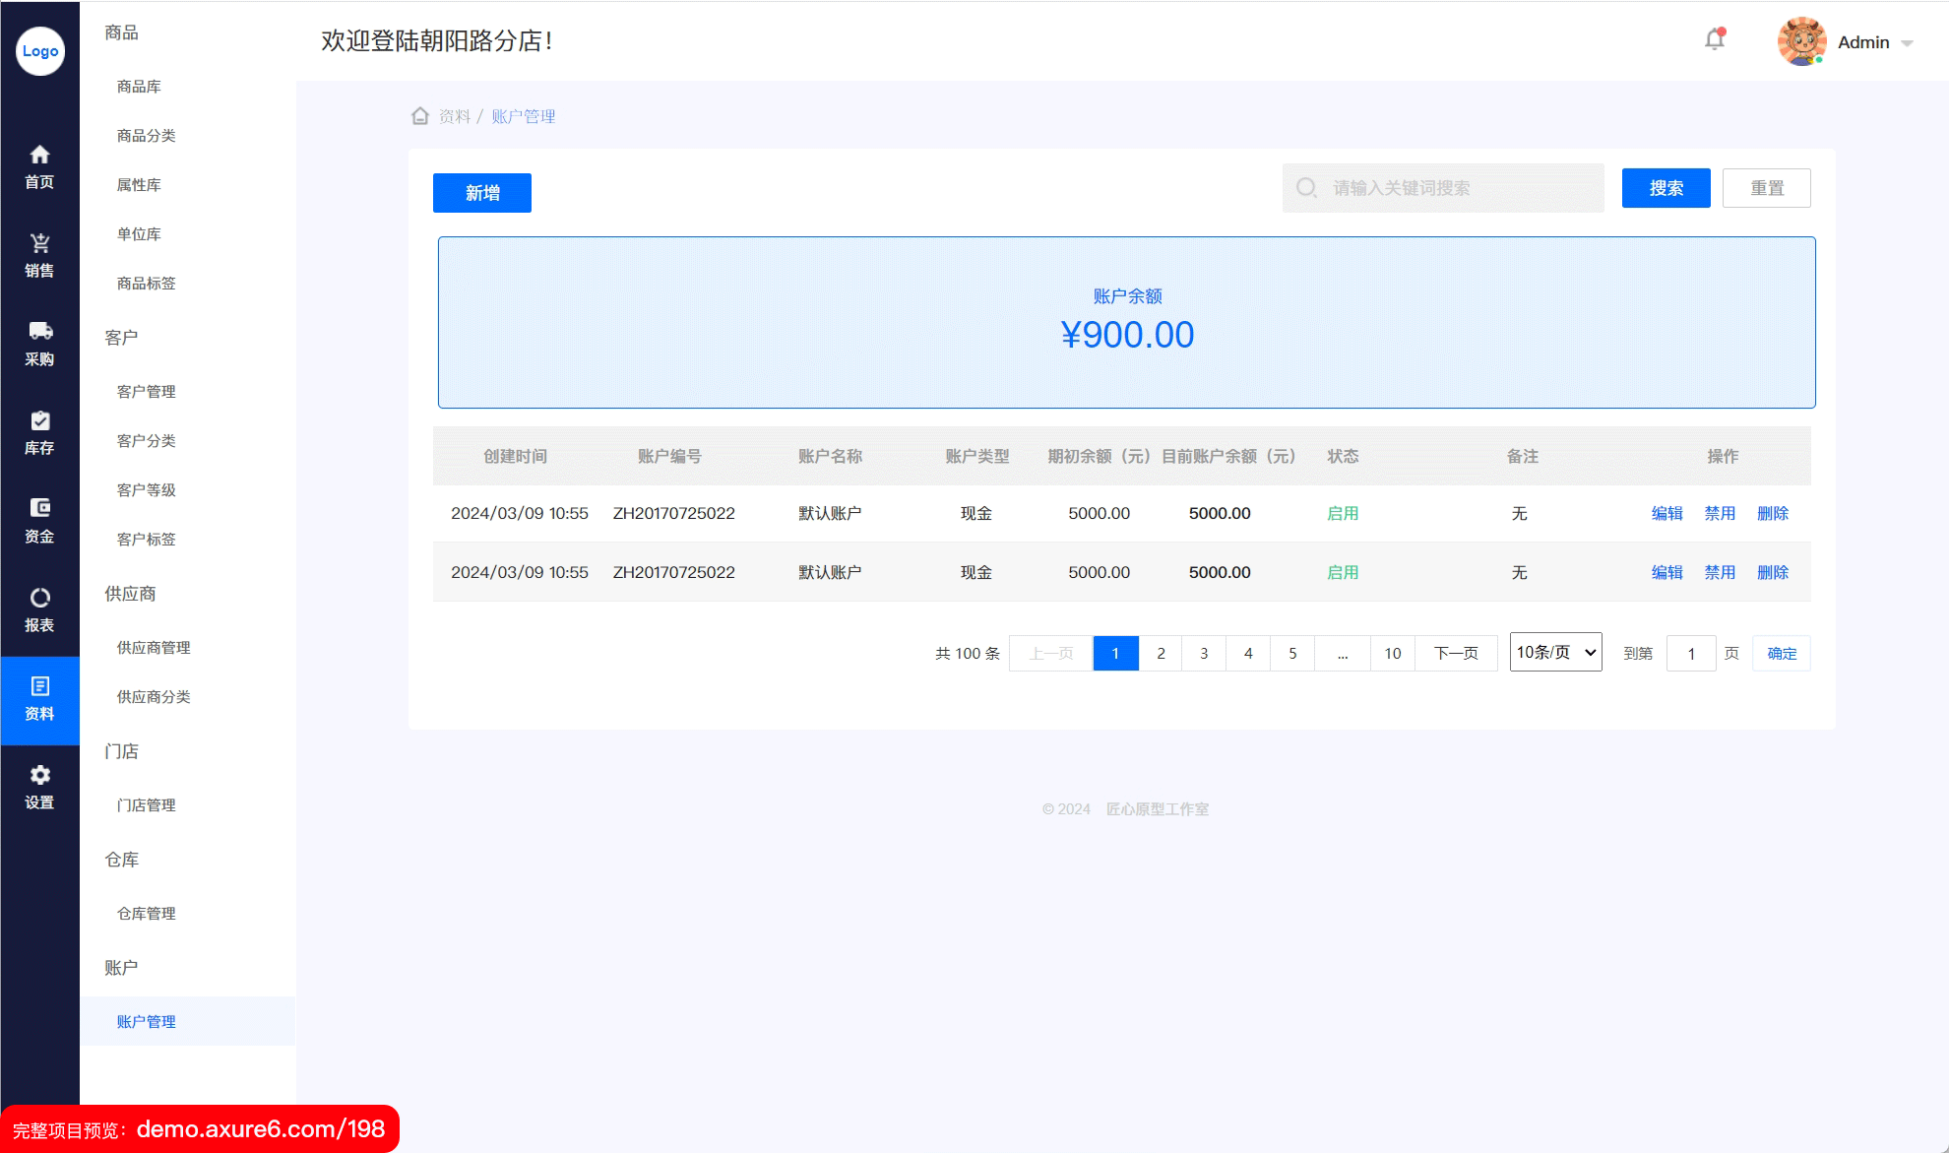The height and width of the screenshot is (1153, 1949).
Task: Go to page 3
Action: 1204,653
